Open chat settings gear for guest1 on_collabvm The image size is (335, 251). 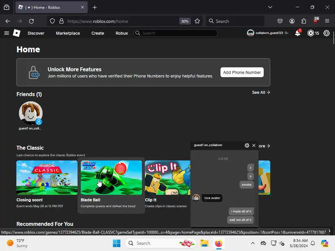[x=247, y=145]
